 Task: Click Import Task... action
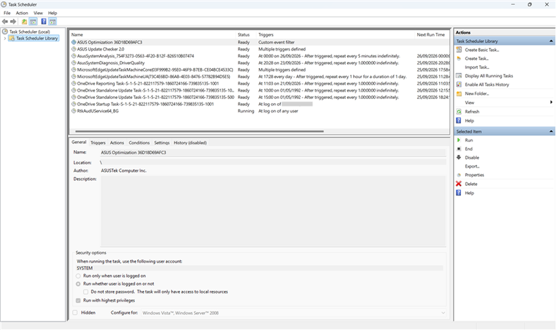pyautogui.click(x=477, y=67)
